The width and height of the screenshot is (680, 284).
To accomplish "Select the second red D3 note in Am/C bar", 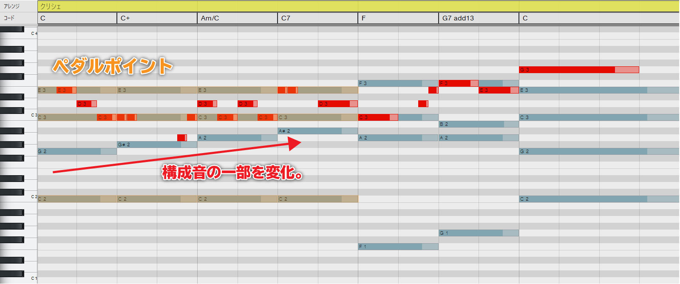I will click(x=247, y=104).
